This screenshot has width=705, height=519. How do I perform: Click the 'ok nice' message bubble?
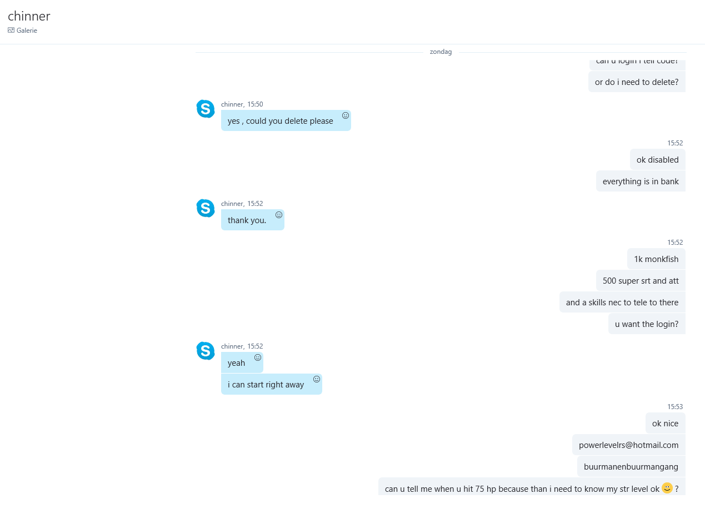tap(666, 423)
